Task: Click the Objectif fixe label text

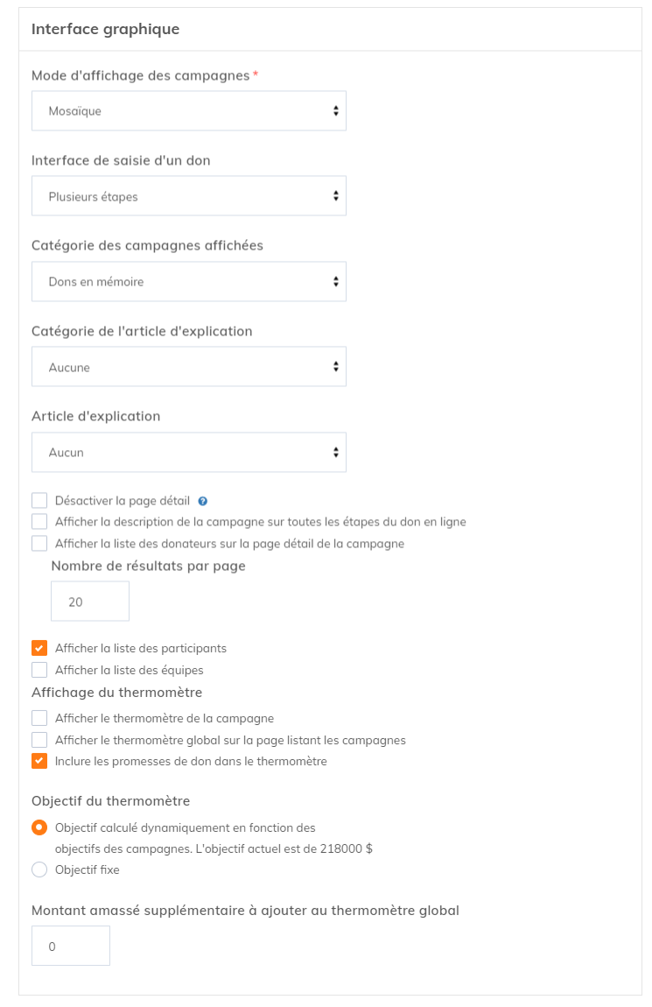Action: (x=87, y=870)
